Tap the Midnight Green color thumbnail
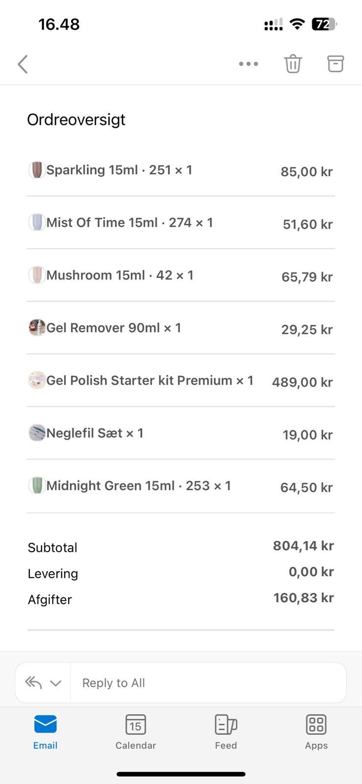The image size is (362, 784). 37,486
